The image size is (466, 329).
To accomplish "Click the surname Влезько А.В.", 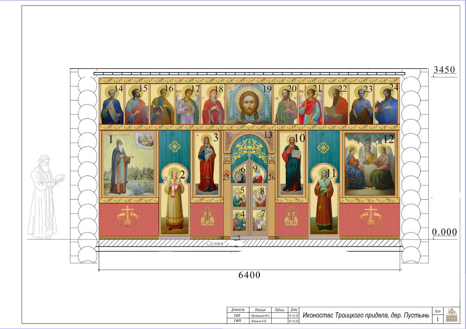I will tap(259, 321).
